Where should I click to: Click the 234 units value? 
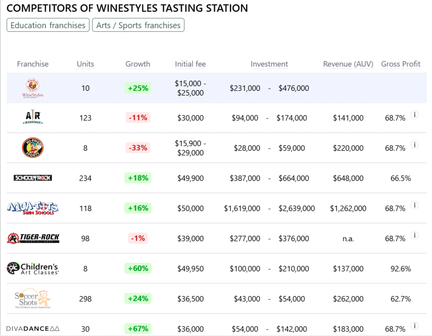click(85, 178)
